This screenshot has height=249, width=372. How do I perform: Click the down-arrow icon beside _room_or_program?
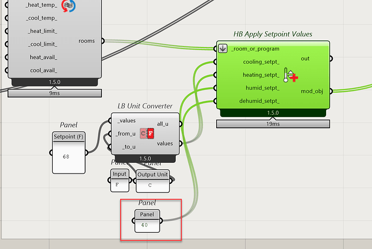223,49
